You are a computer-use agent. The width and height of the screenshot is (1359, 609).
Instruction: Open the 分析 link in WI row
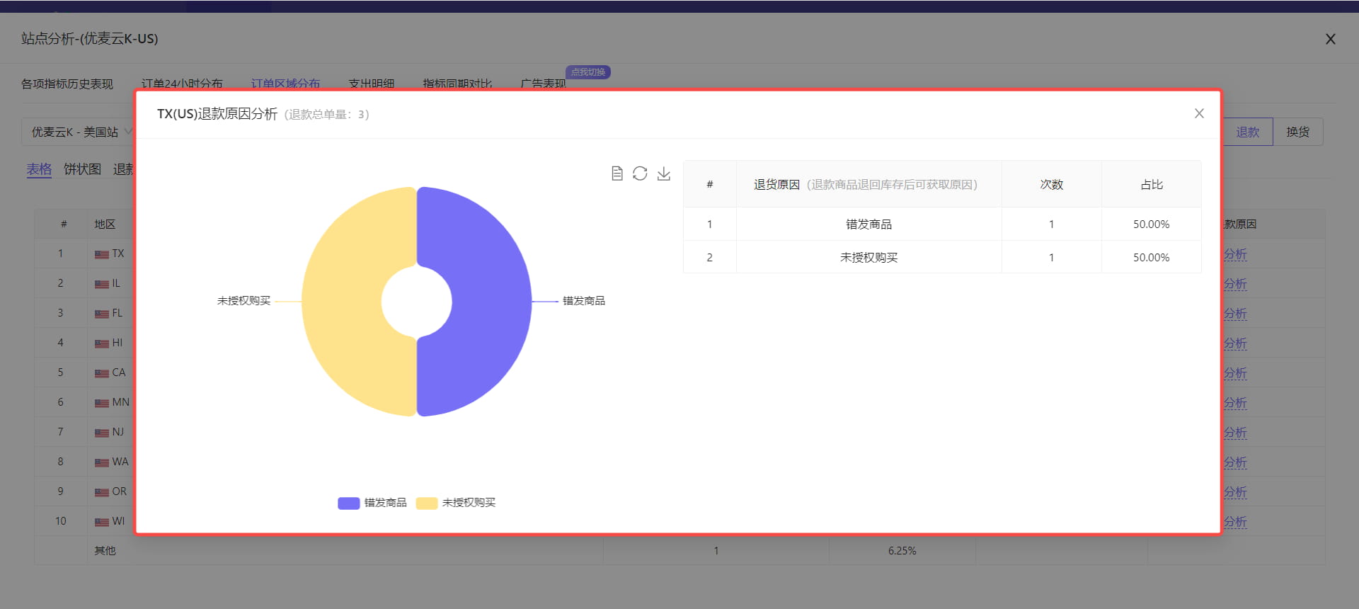[x=1235, y=522]
